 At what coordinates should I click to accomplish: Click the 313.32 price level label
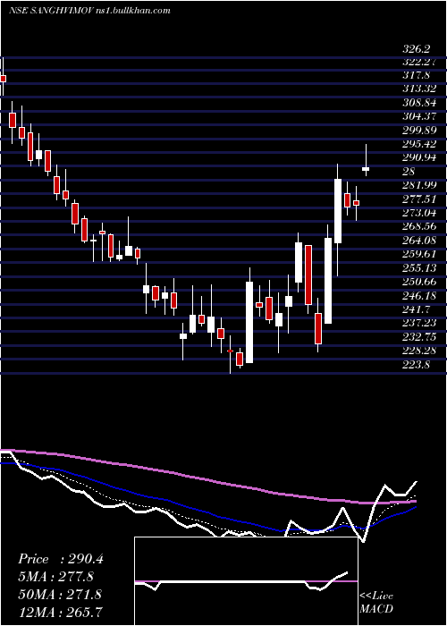(419, 89)
